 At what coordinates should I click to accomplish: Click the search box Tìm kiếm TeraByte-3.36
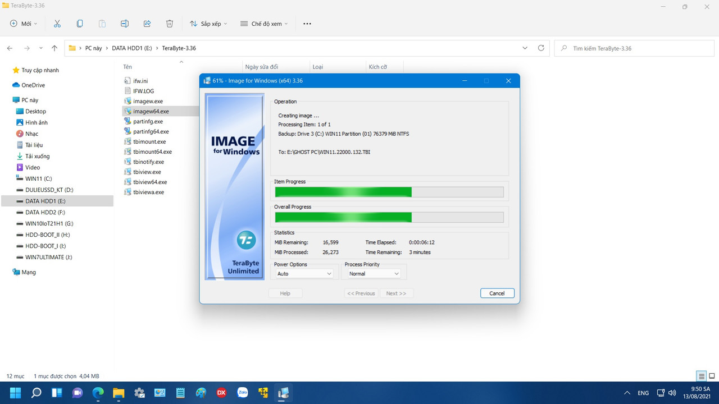click(634, 48)
